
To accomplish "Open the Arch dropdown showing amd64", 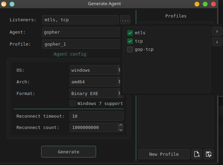I will (95, 82).
